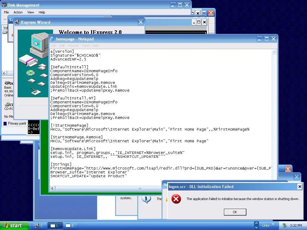307x230 pixels.
Task: Click the Primary partition blue legend swatch
Action: click(5, 123)
